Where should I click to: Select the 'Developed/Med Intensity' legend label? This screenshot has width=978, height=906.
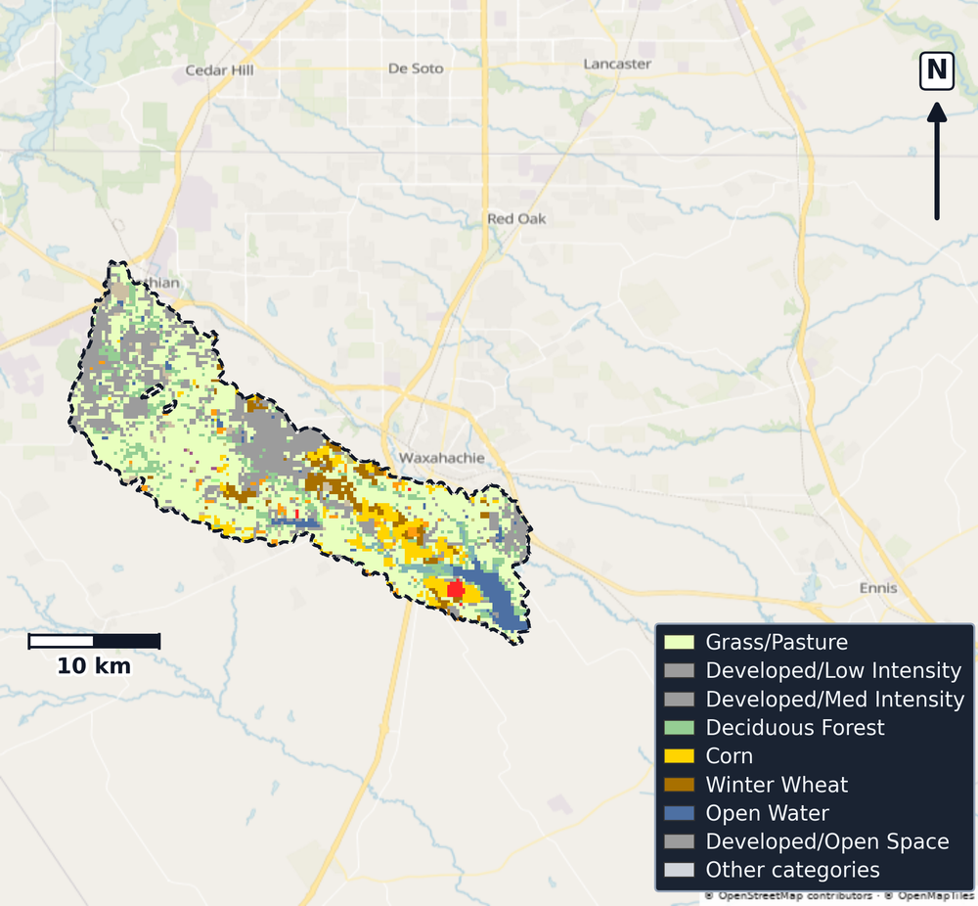pyautogui.click(x=835, y=699)
